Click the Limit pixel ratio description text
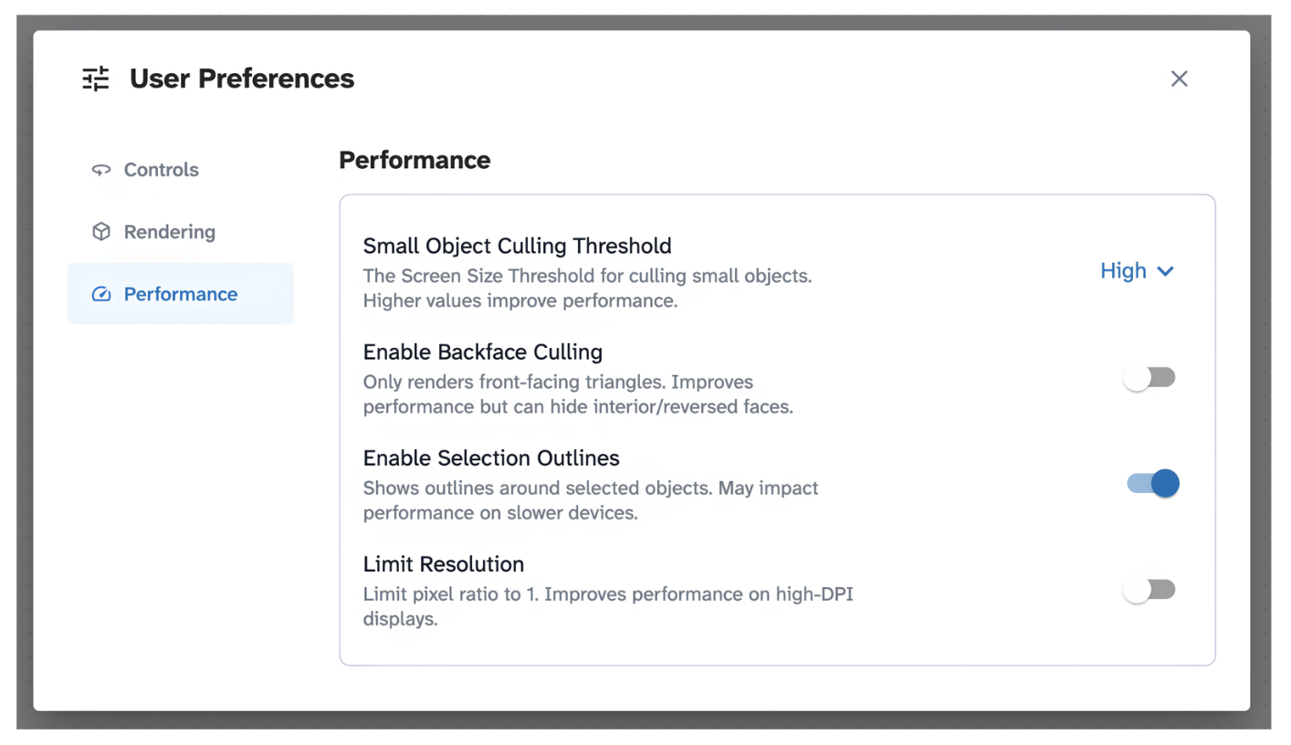Viewport: 1291px width, 745px height. [609, 606]
